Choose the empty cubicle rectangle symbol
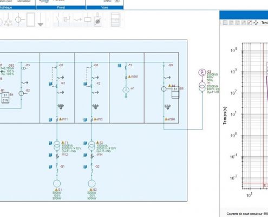This screenshot has height=217, width=268. click(x=30, y=20)
